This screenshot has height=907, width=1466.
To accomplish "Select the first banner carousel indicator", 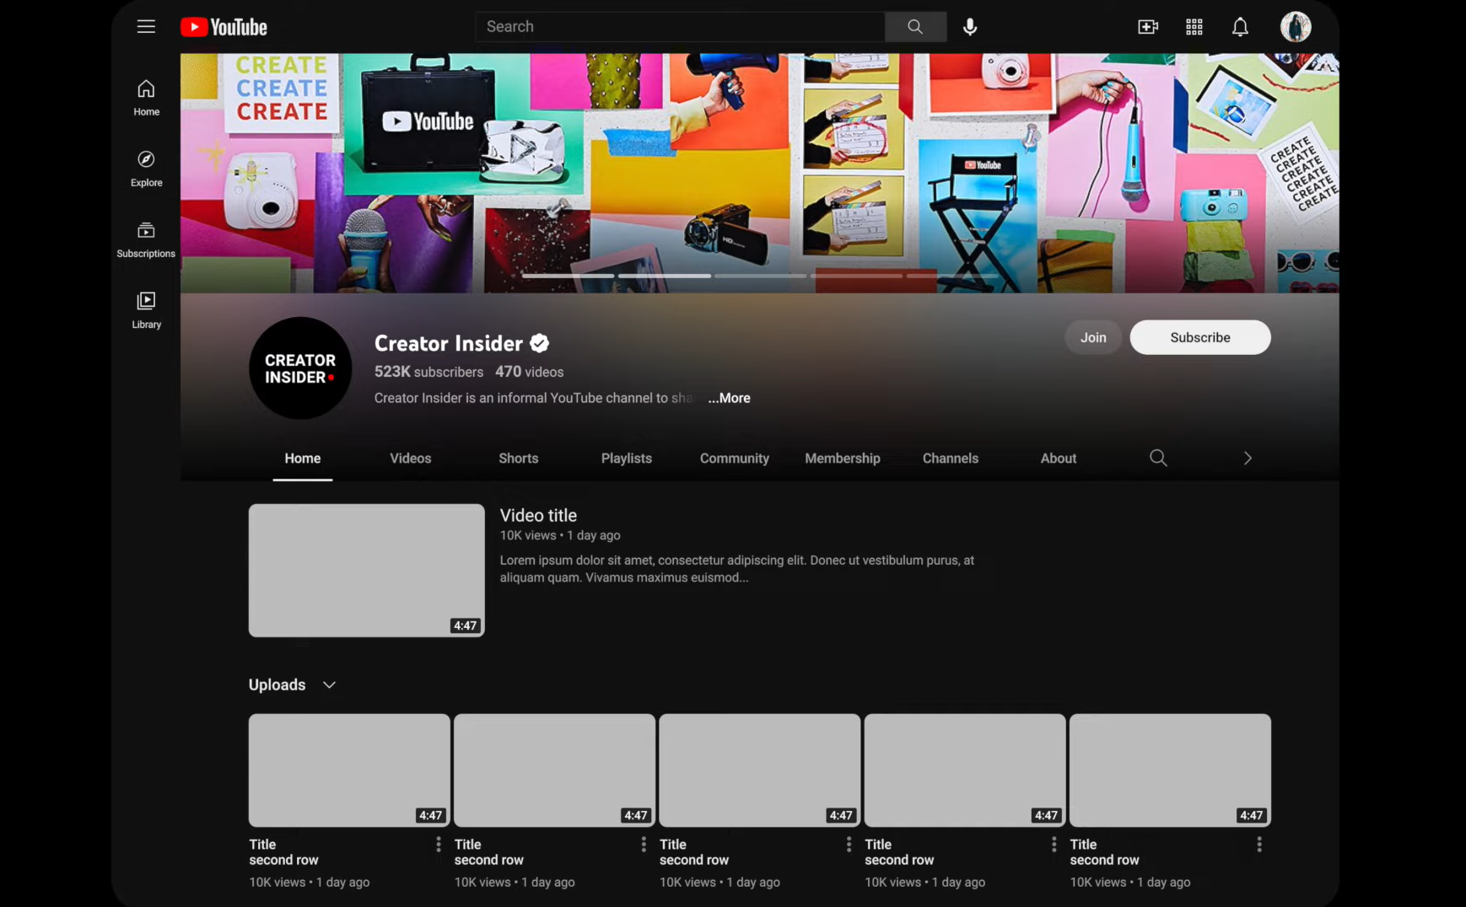I will [568, 276].
